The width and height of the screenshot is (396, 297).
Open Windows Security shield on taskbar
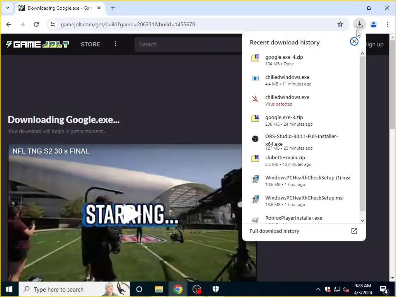pos(216,289)
